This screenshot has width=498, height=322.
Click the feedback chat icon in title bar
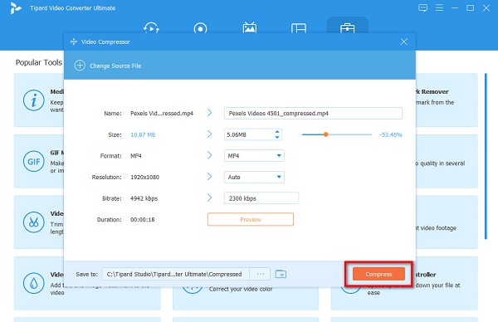tap(422, 8)
